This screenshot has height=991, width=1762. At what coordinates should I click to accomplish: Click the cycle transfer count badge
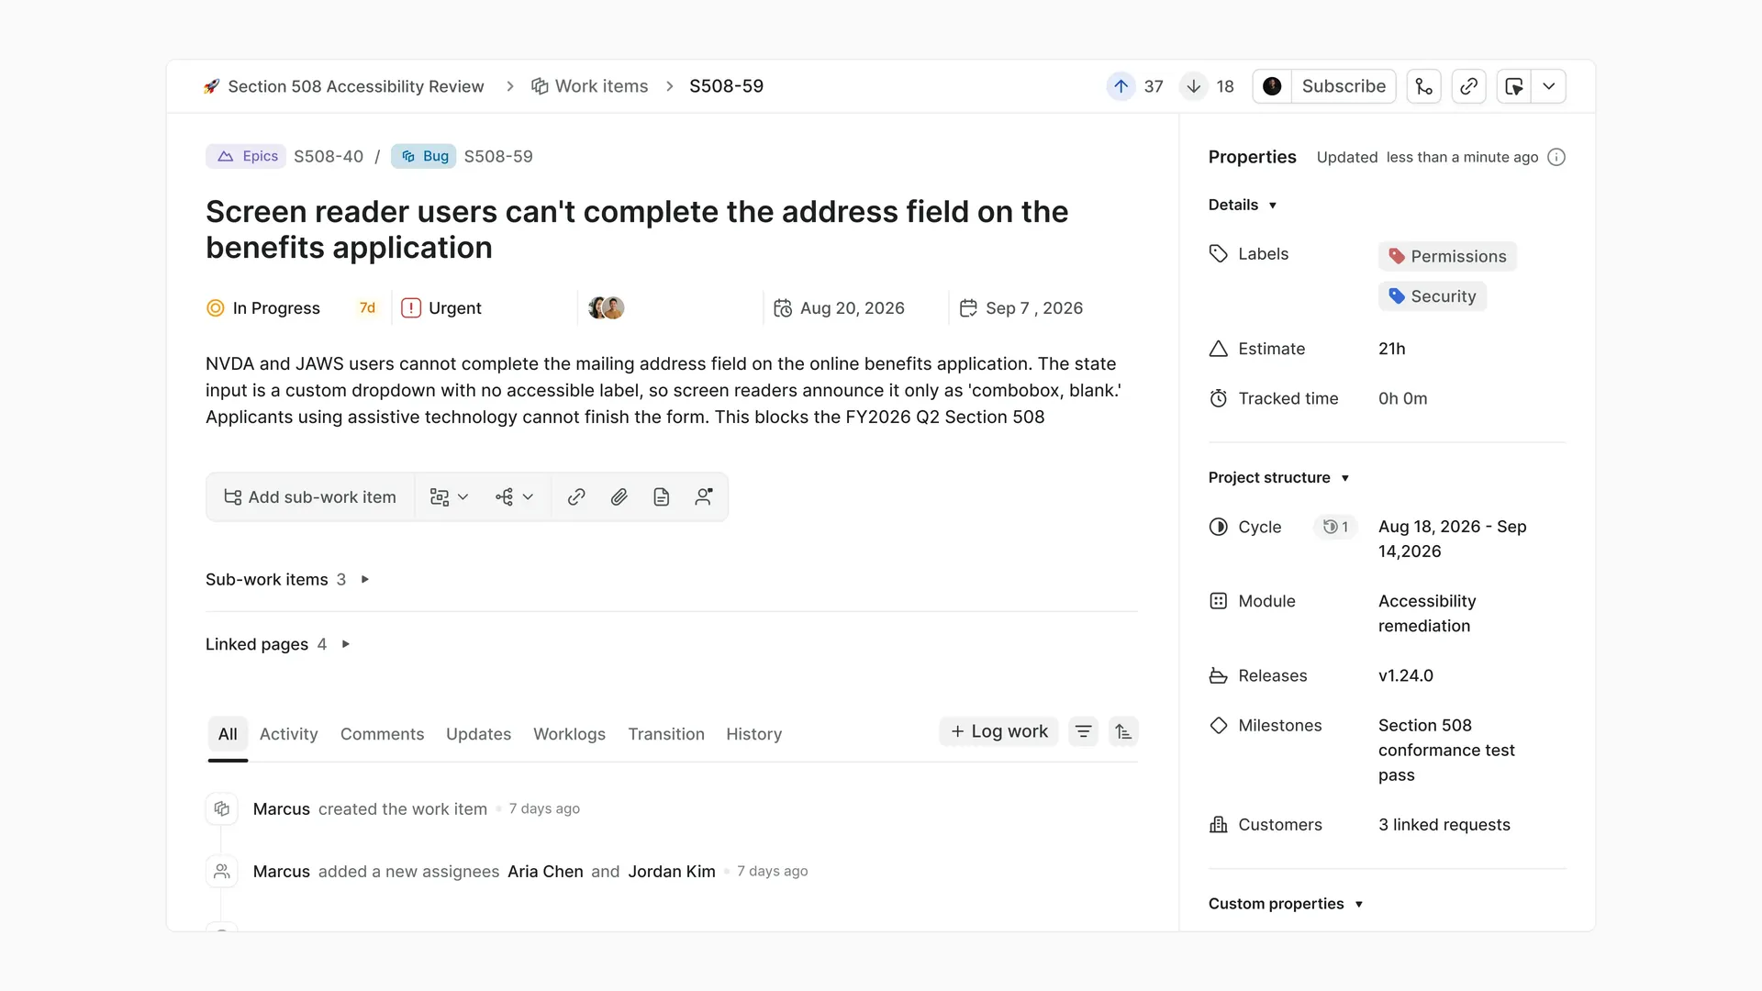[x=1335, y=527]
